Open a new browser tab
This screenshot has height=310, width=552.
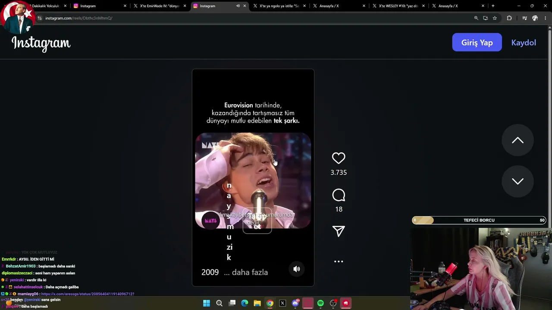tap(493, 6)
